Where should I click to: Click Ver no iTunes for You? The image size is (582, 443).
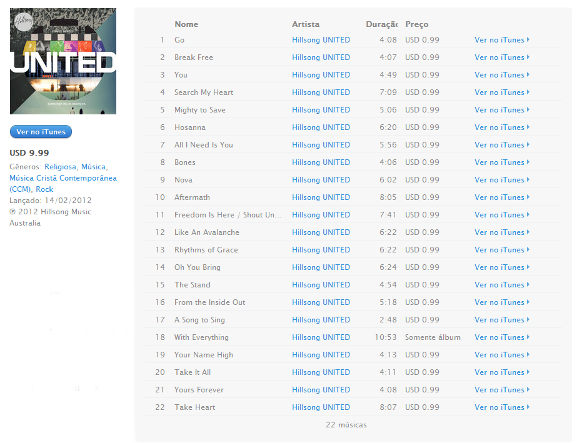pyautogui.click(x=502, y=74)
